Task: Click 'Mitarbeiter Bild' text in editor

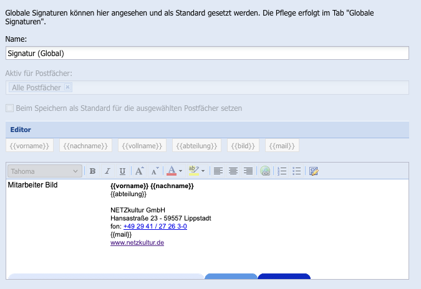Action: pos(32,185)
